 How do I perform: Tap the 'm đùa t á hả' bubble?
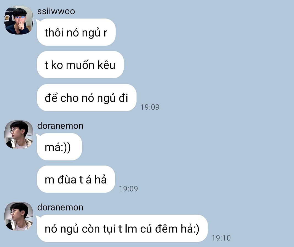click(76, 179)
